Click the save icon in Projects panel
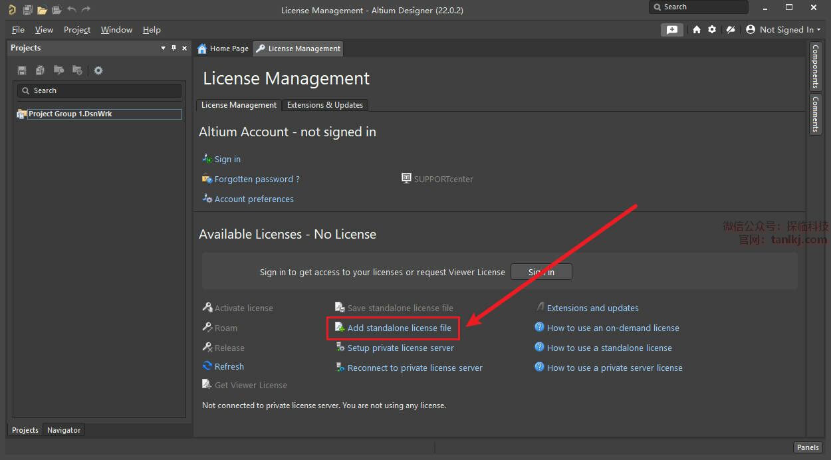 click(x=22, y=70)
